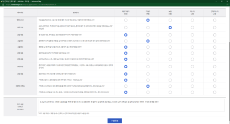
Task: Select 전혀 아니다 (1점) for the last question
Action: [x=214, y=92]
